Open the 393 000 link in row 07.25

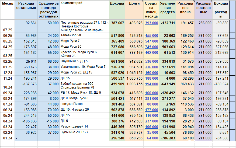pyautogui.click(x=152, y=23)
